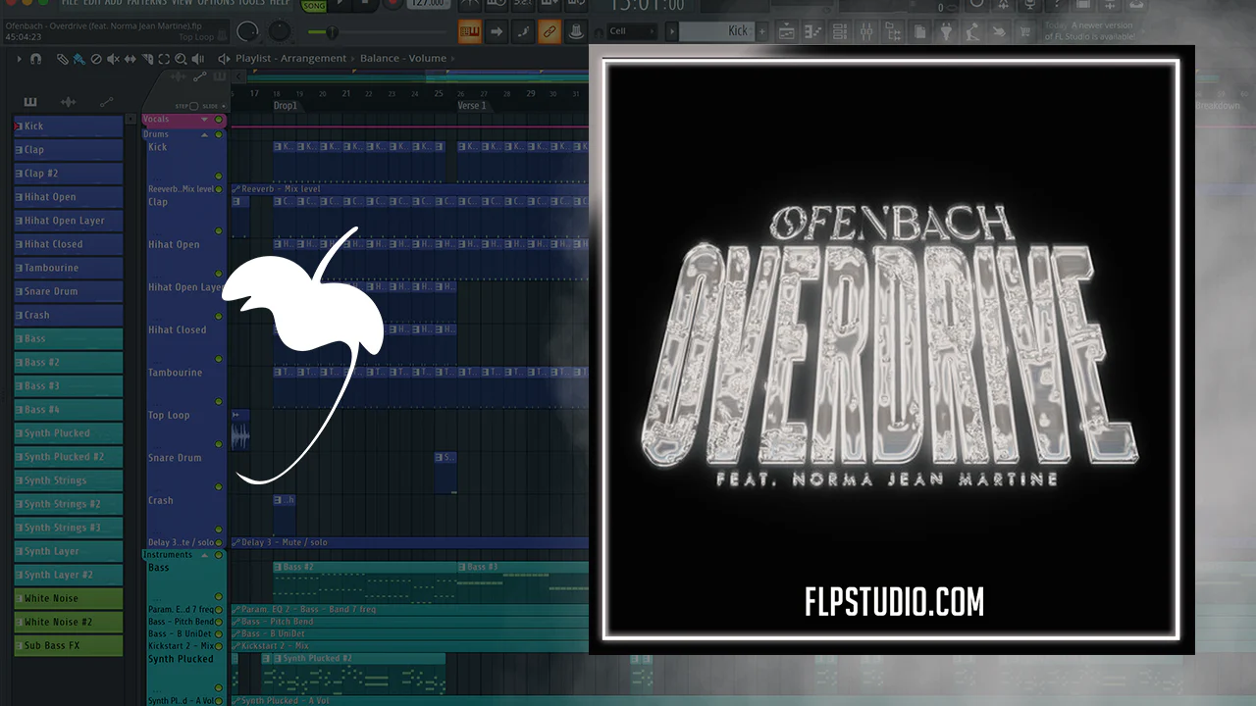Expand the Vocals track group
Image resolution: width=1256 pixels, height=706 pixels.
tap(204, 120)
